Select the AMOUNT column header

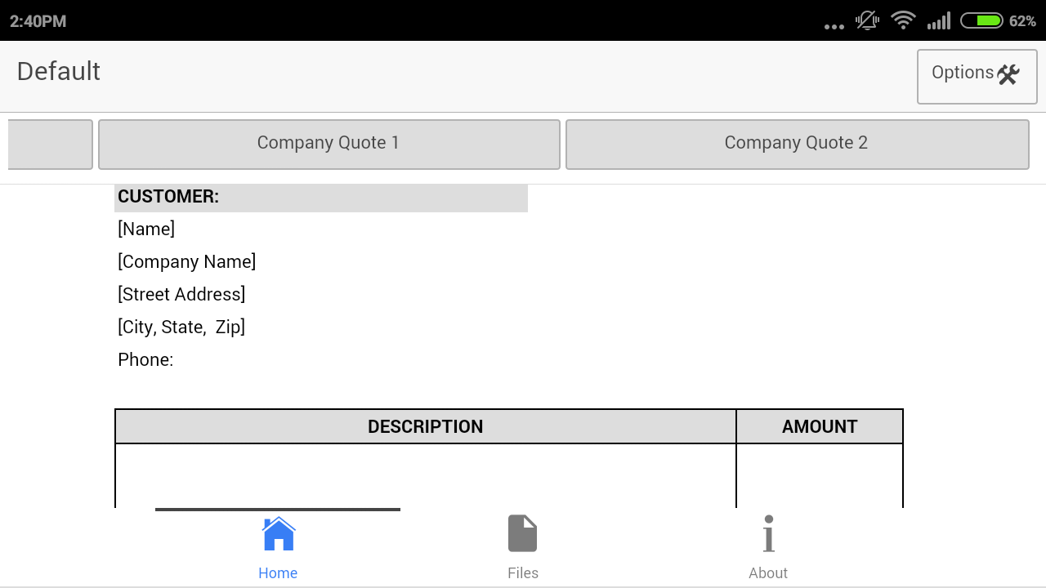[x=819, y=427]
